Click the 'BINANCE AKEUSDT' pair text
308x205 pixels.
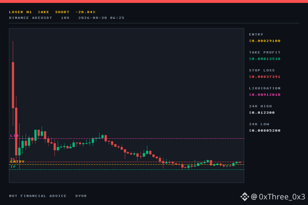coord(30,18)
